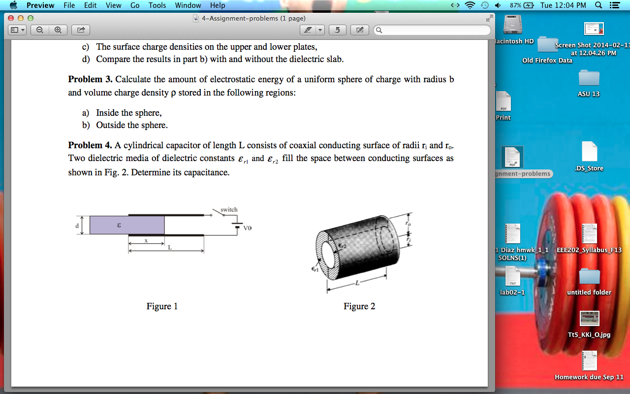Open the Window menu
630x394 pixels.
[188, 5]
